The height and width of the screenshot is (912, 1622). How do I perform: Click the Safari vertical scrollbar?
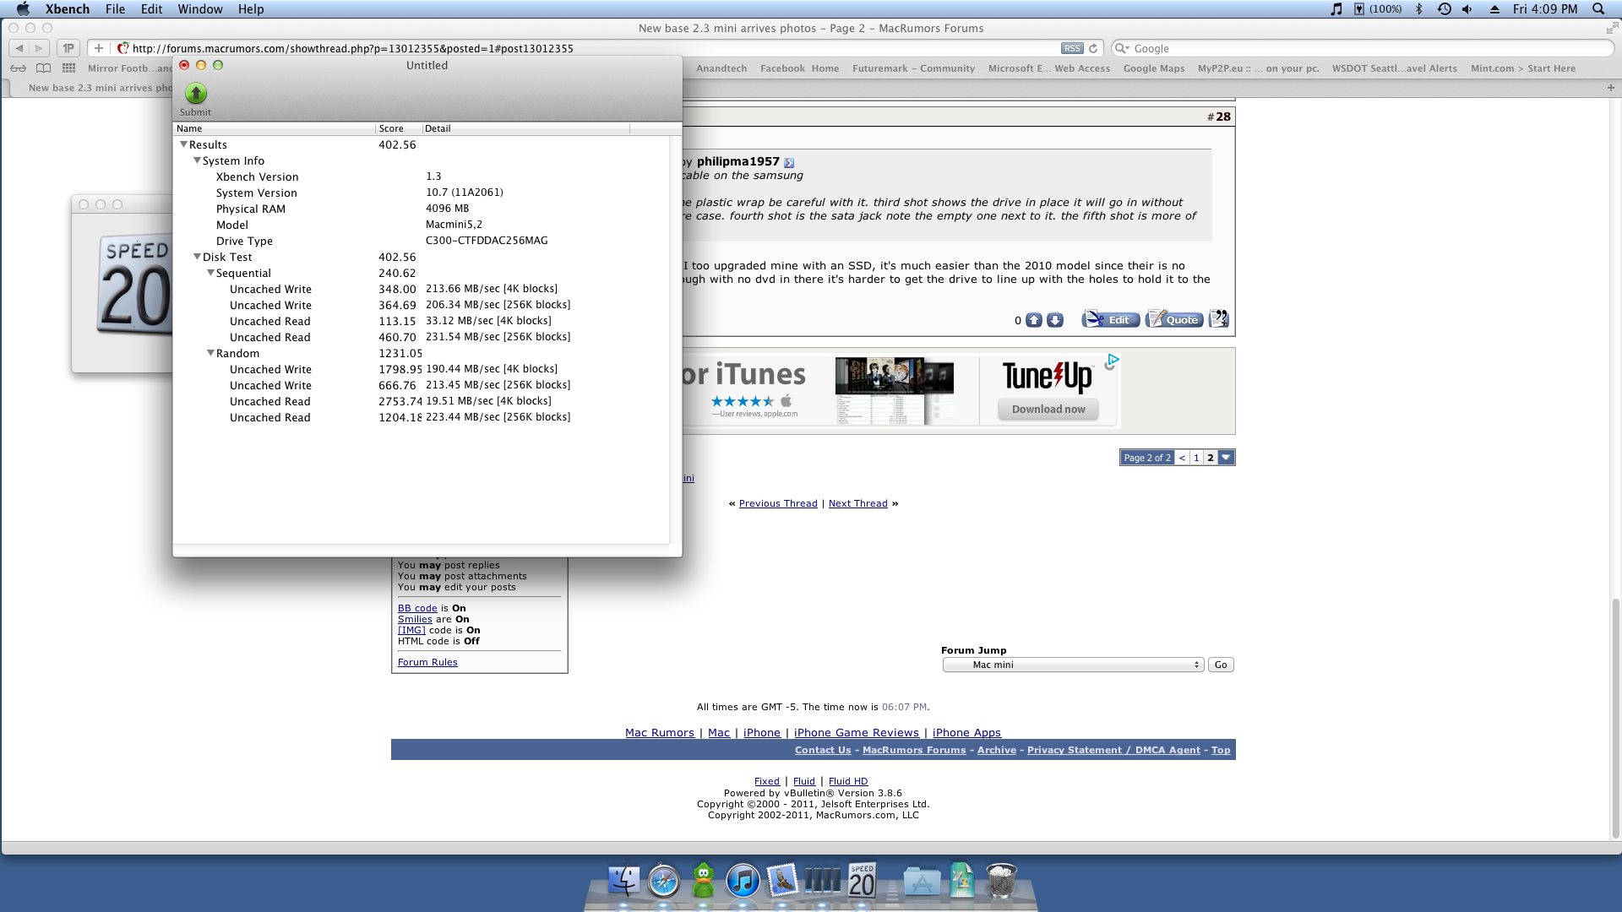pyautogui.click(x=1615, y=718)
